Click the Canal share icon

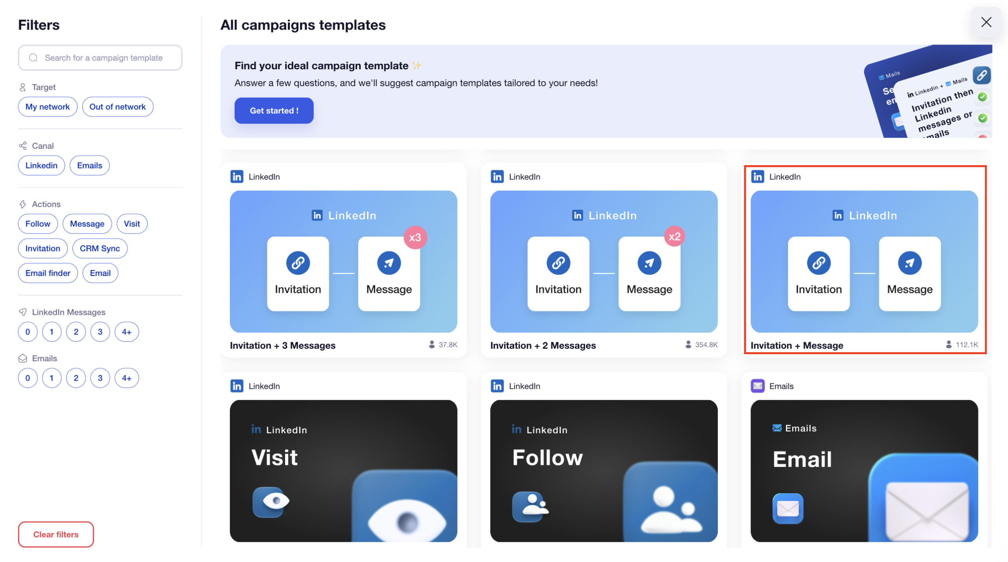click(x=22, y=145)
